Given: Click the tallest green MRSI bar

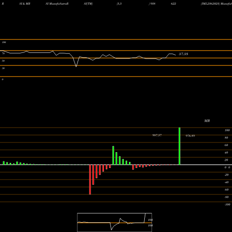Looking at the screenshot, I should (180, 146).
